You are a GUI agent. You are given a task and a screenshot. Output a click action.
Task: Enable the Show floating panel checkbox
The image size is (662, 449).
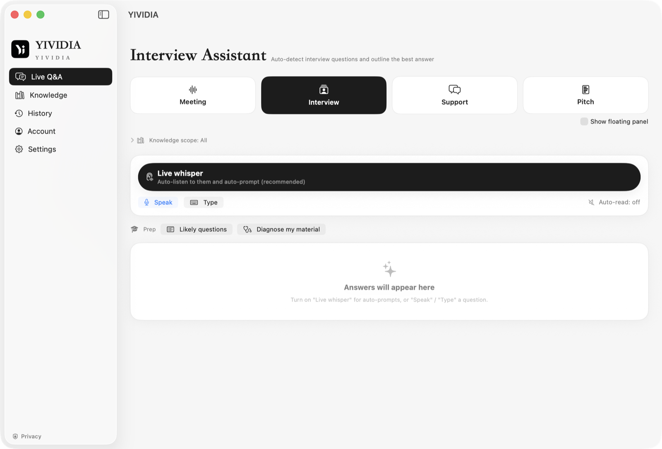(x=584, y=121)
